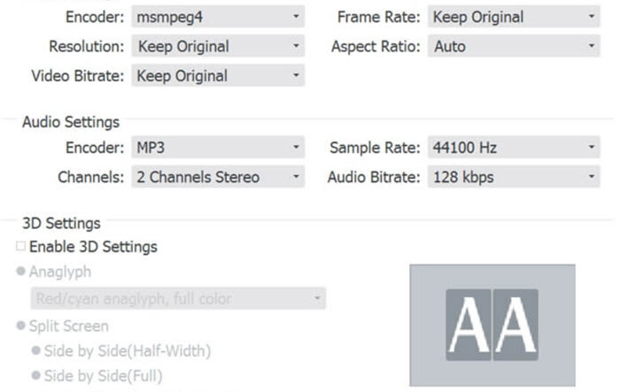
Task: Click the arrow on the Frame Rate dropdown
Action: pos(591,17)
